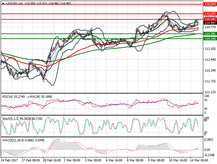Click the 6 Mar 16:00 time label
The height and width of the screenshot is (164, 217).
coord(114,160)
